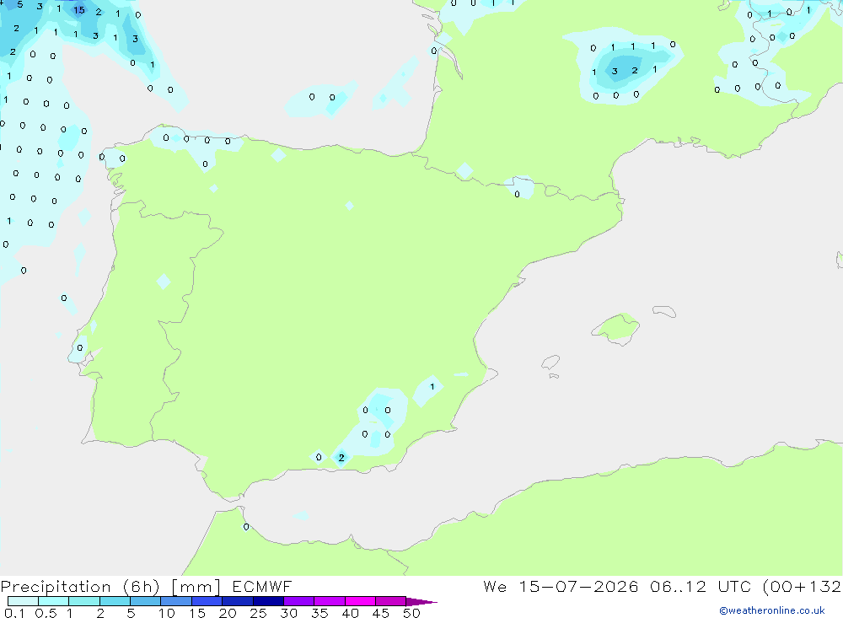
Task: Open the weatheronline.co.uk link
Action: (772, 610)
